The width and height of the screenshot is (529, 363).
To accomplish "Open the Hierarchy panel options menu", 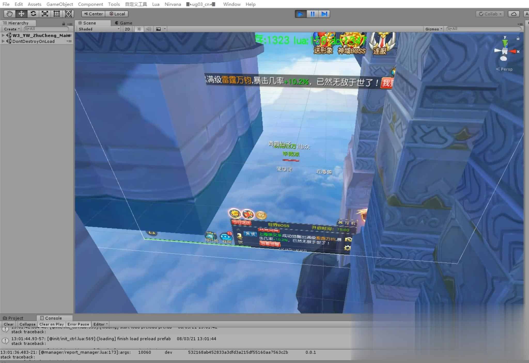I will [70, 24].
